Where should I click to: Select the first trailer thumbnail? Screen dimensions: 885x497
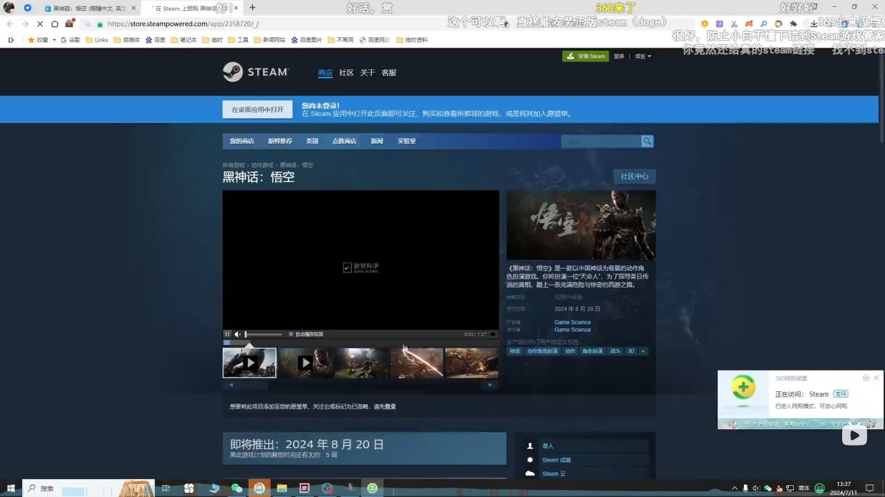(249, 363)
